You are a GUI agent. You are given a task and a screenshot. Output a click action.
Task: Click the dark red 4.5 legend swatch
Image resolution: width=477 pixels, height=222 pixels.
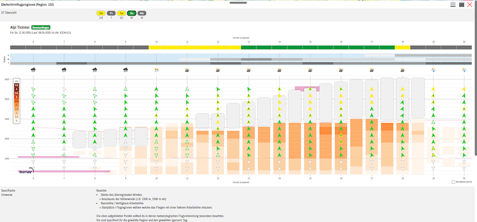click(x=17, y=85)
